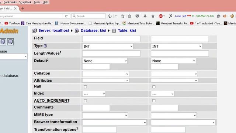Go to Table: kisi breadcrumb link
The image size is (236, 133).
[x=127, y=31]
